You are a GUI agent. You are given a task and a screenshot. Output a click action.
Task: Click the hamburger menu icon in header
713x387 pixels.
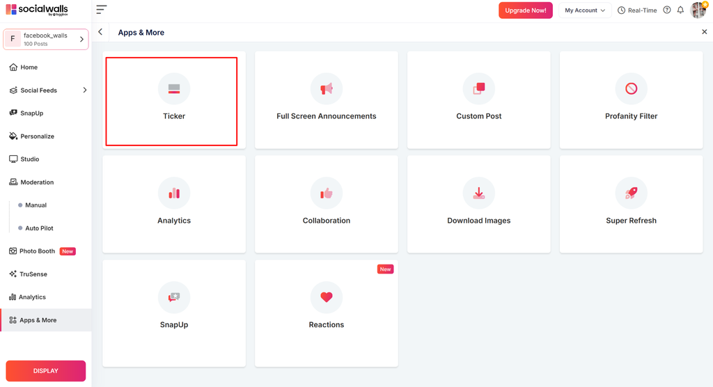click(x=102, y=10)
